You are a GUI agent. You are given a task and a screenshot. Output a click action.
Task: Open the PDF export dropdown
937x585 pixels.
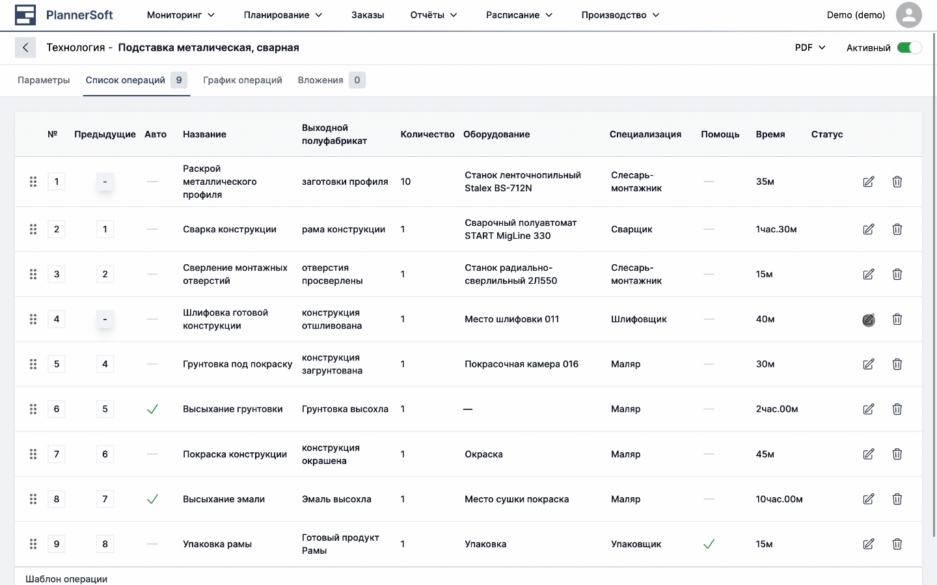(x=809, y=47)
